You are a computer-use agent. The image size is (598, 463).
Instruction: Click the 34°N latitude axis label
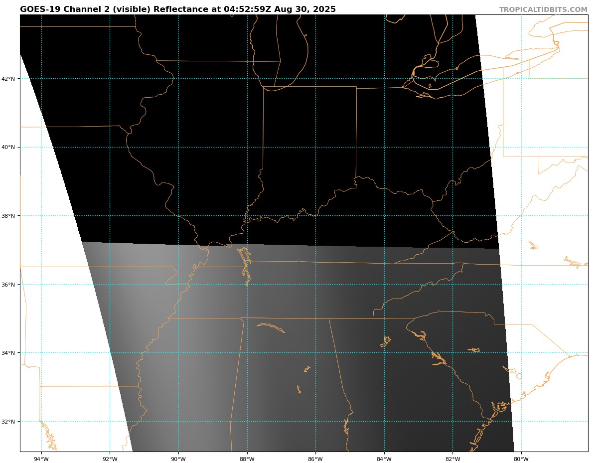click(x=8, y=353)
